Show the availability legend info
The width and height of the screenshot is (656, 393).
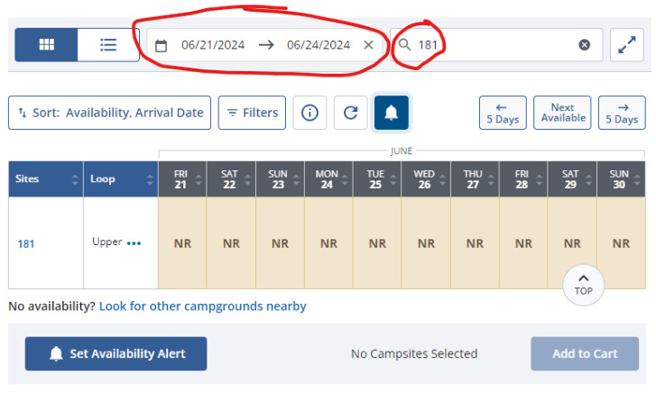[310, 113]
